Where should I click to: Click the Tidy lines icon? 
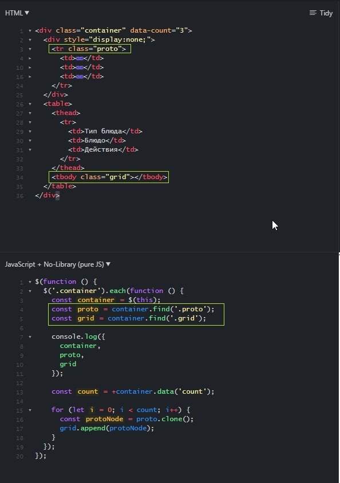pyautogui.click(x=313, y=13)
